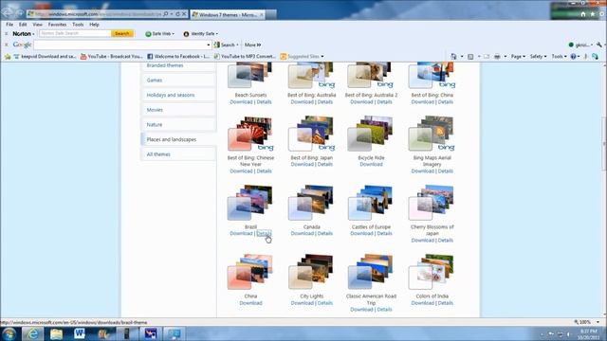This screenshot has width=607, height=341.
Task: Open Details for Castles of Europe theme
Action: [384, 234]
